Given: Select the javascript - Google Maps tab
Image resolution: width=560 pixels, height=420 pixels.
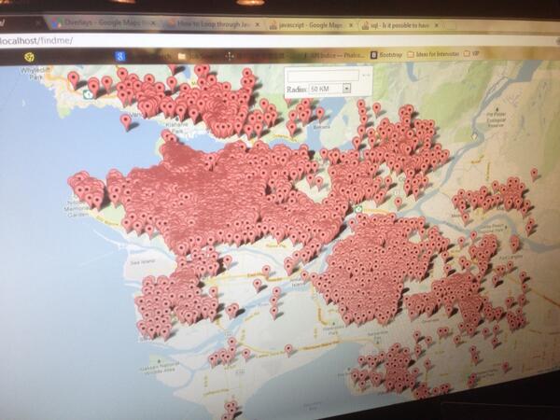Looking at the screenshot, I should tap(312, 25).
